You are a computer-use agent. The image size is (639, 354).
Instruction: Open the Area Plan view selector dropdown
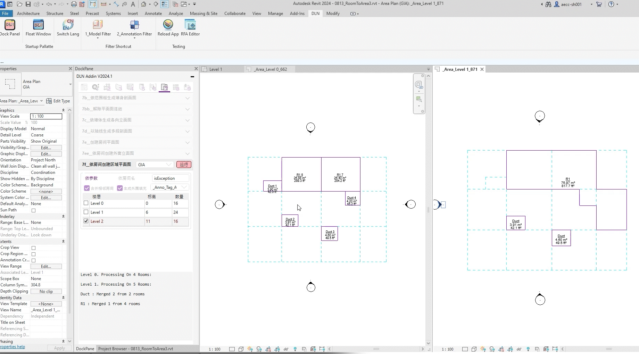coord(22,101)
